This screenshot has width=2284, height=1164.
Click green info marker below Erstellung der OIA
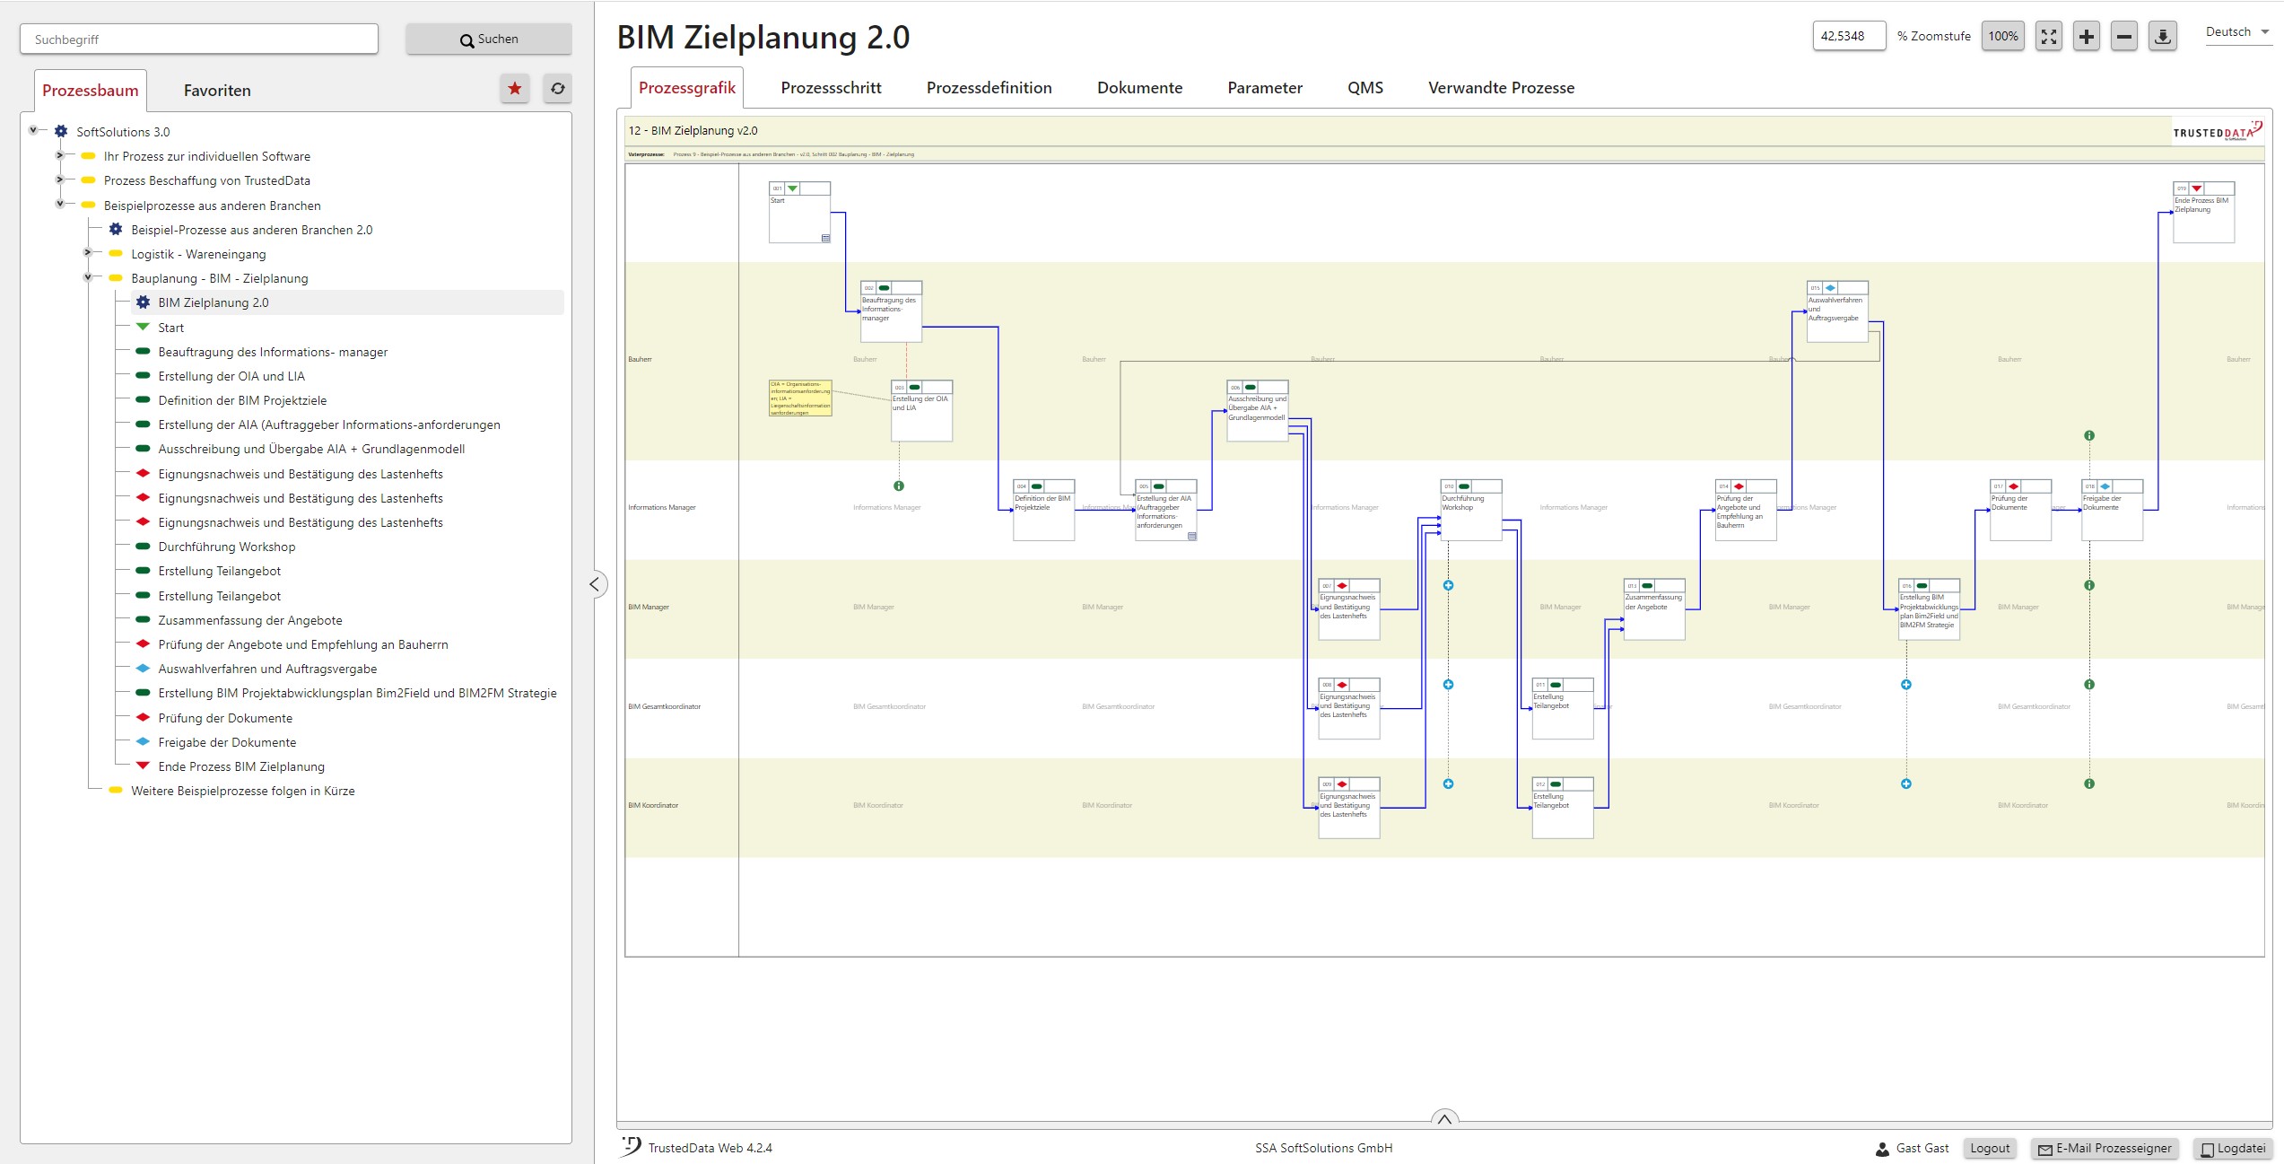point(899,486)
